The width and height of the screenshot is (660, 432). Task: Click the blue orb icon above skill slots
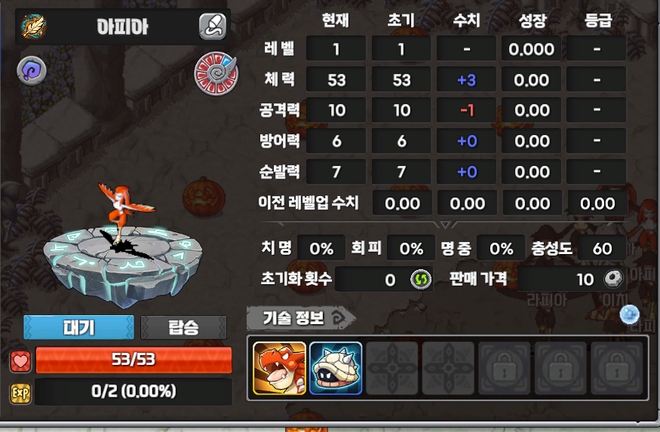pos(629,314)
